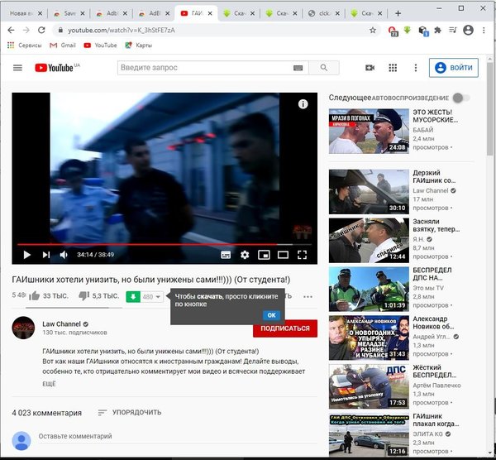Open the box extension icon with blue badge
Viewport: 496px width, 460px height.
click(x=423, y=31)
